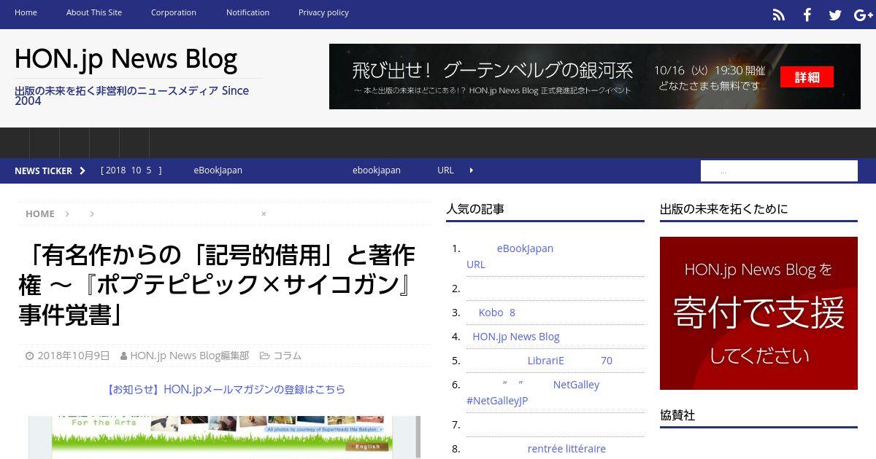This screenshot has height=459, width=876.
Task: Open popular article 6 NetGalley #NetGalleyJP
Action: click(533, 392)
